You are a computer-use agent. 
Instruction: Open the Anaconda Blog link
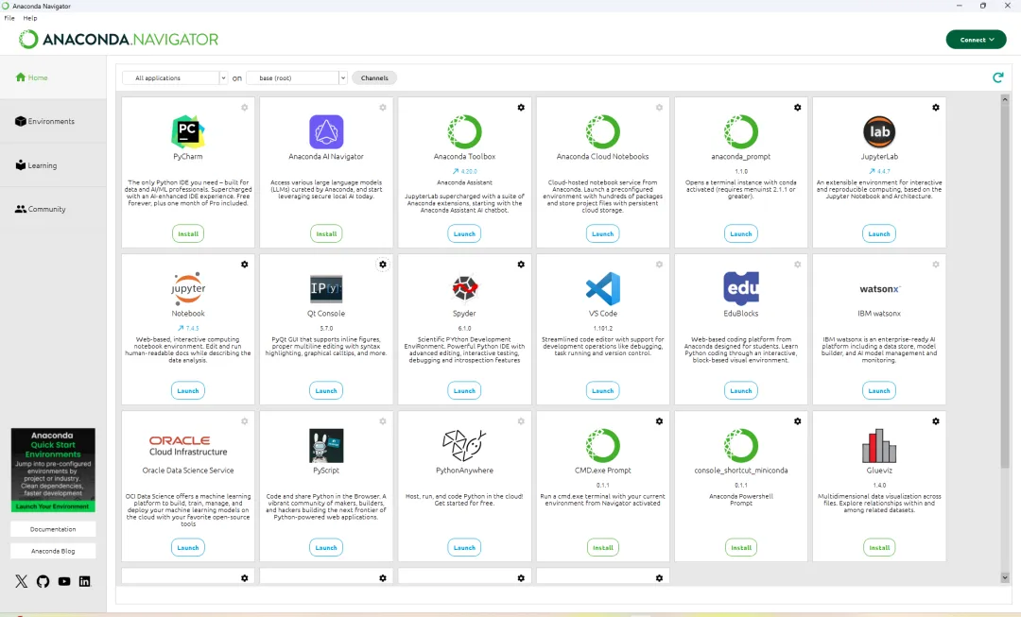53,551
